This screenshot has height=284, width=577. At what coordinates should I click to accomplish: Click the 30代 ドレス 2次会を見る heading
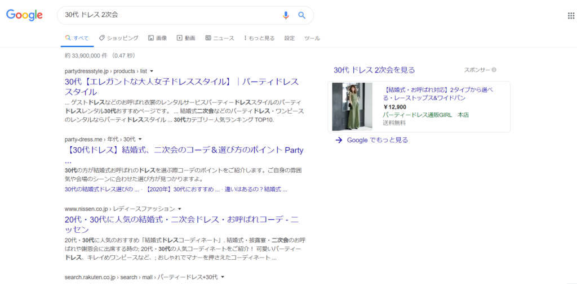click(x=374, y=70)
